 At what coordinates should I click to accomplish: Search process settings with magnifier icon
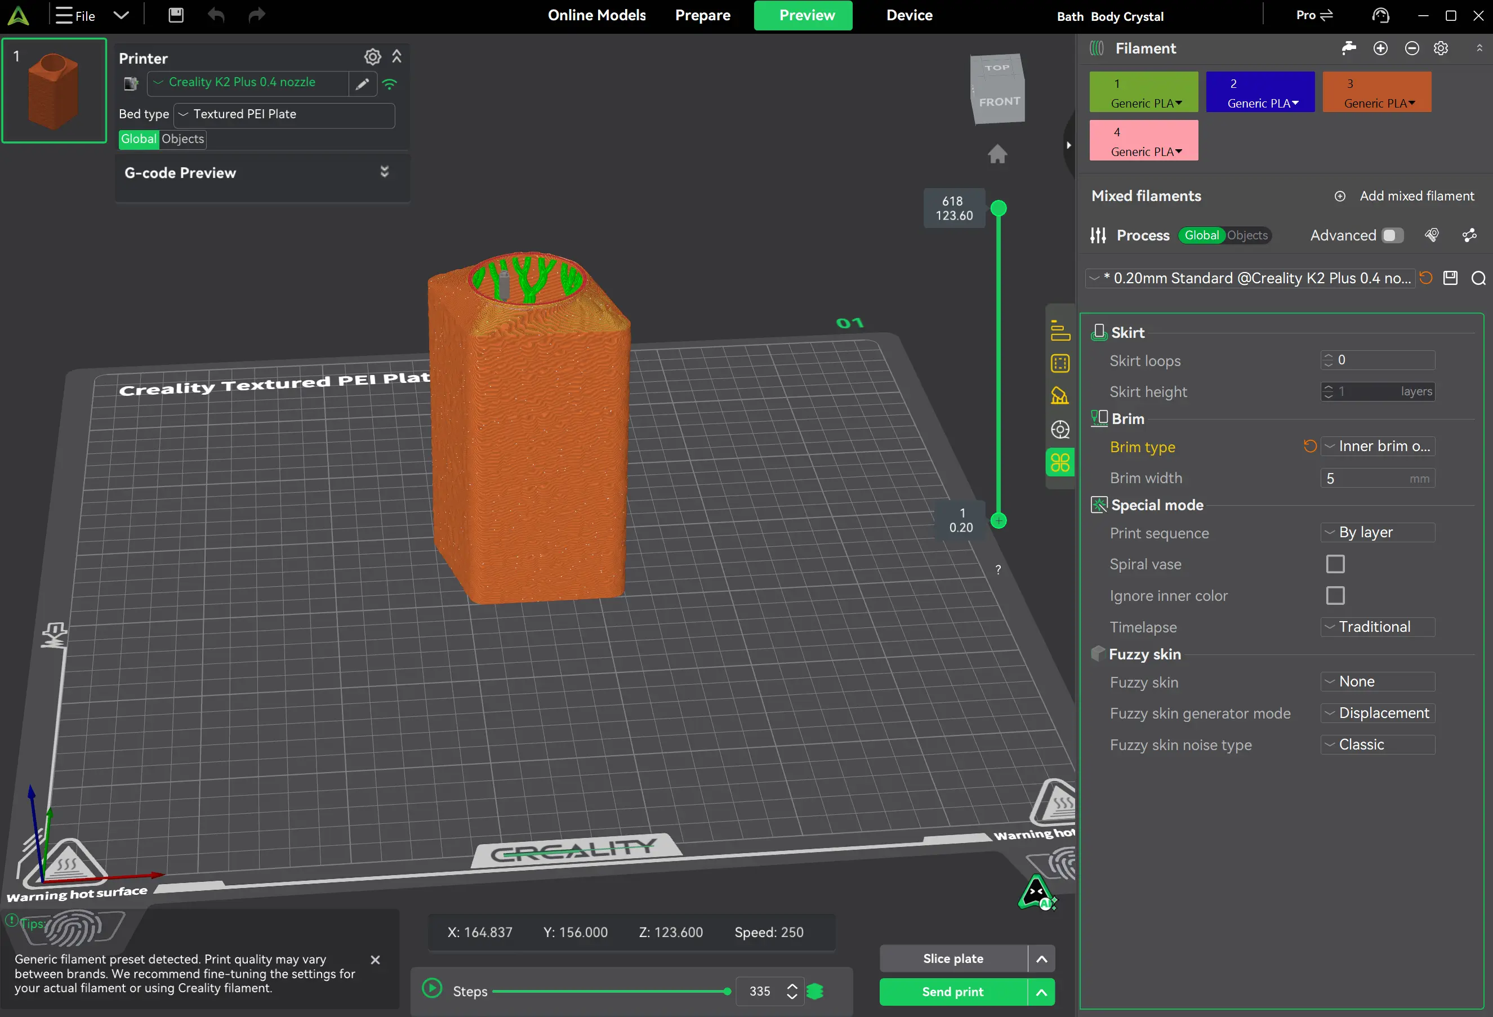pos(1478,278)
